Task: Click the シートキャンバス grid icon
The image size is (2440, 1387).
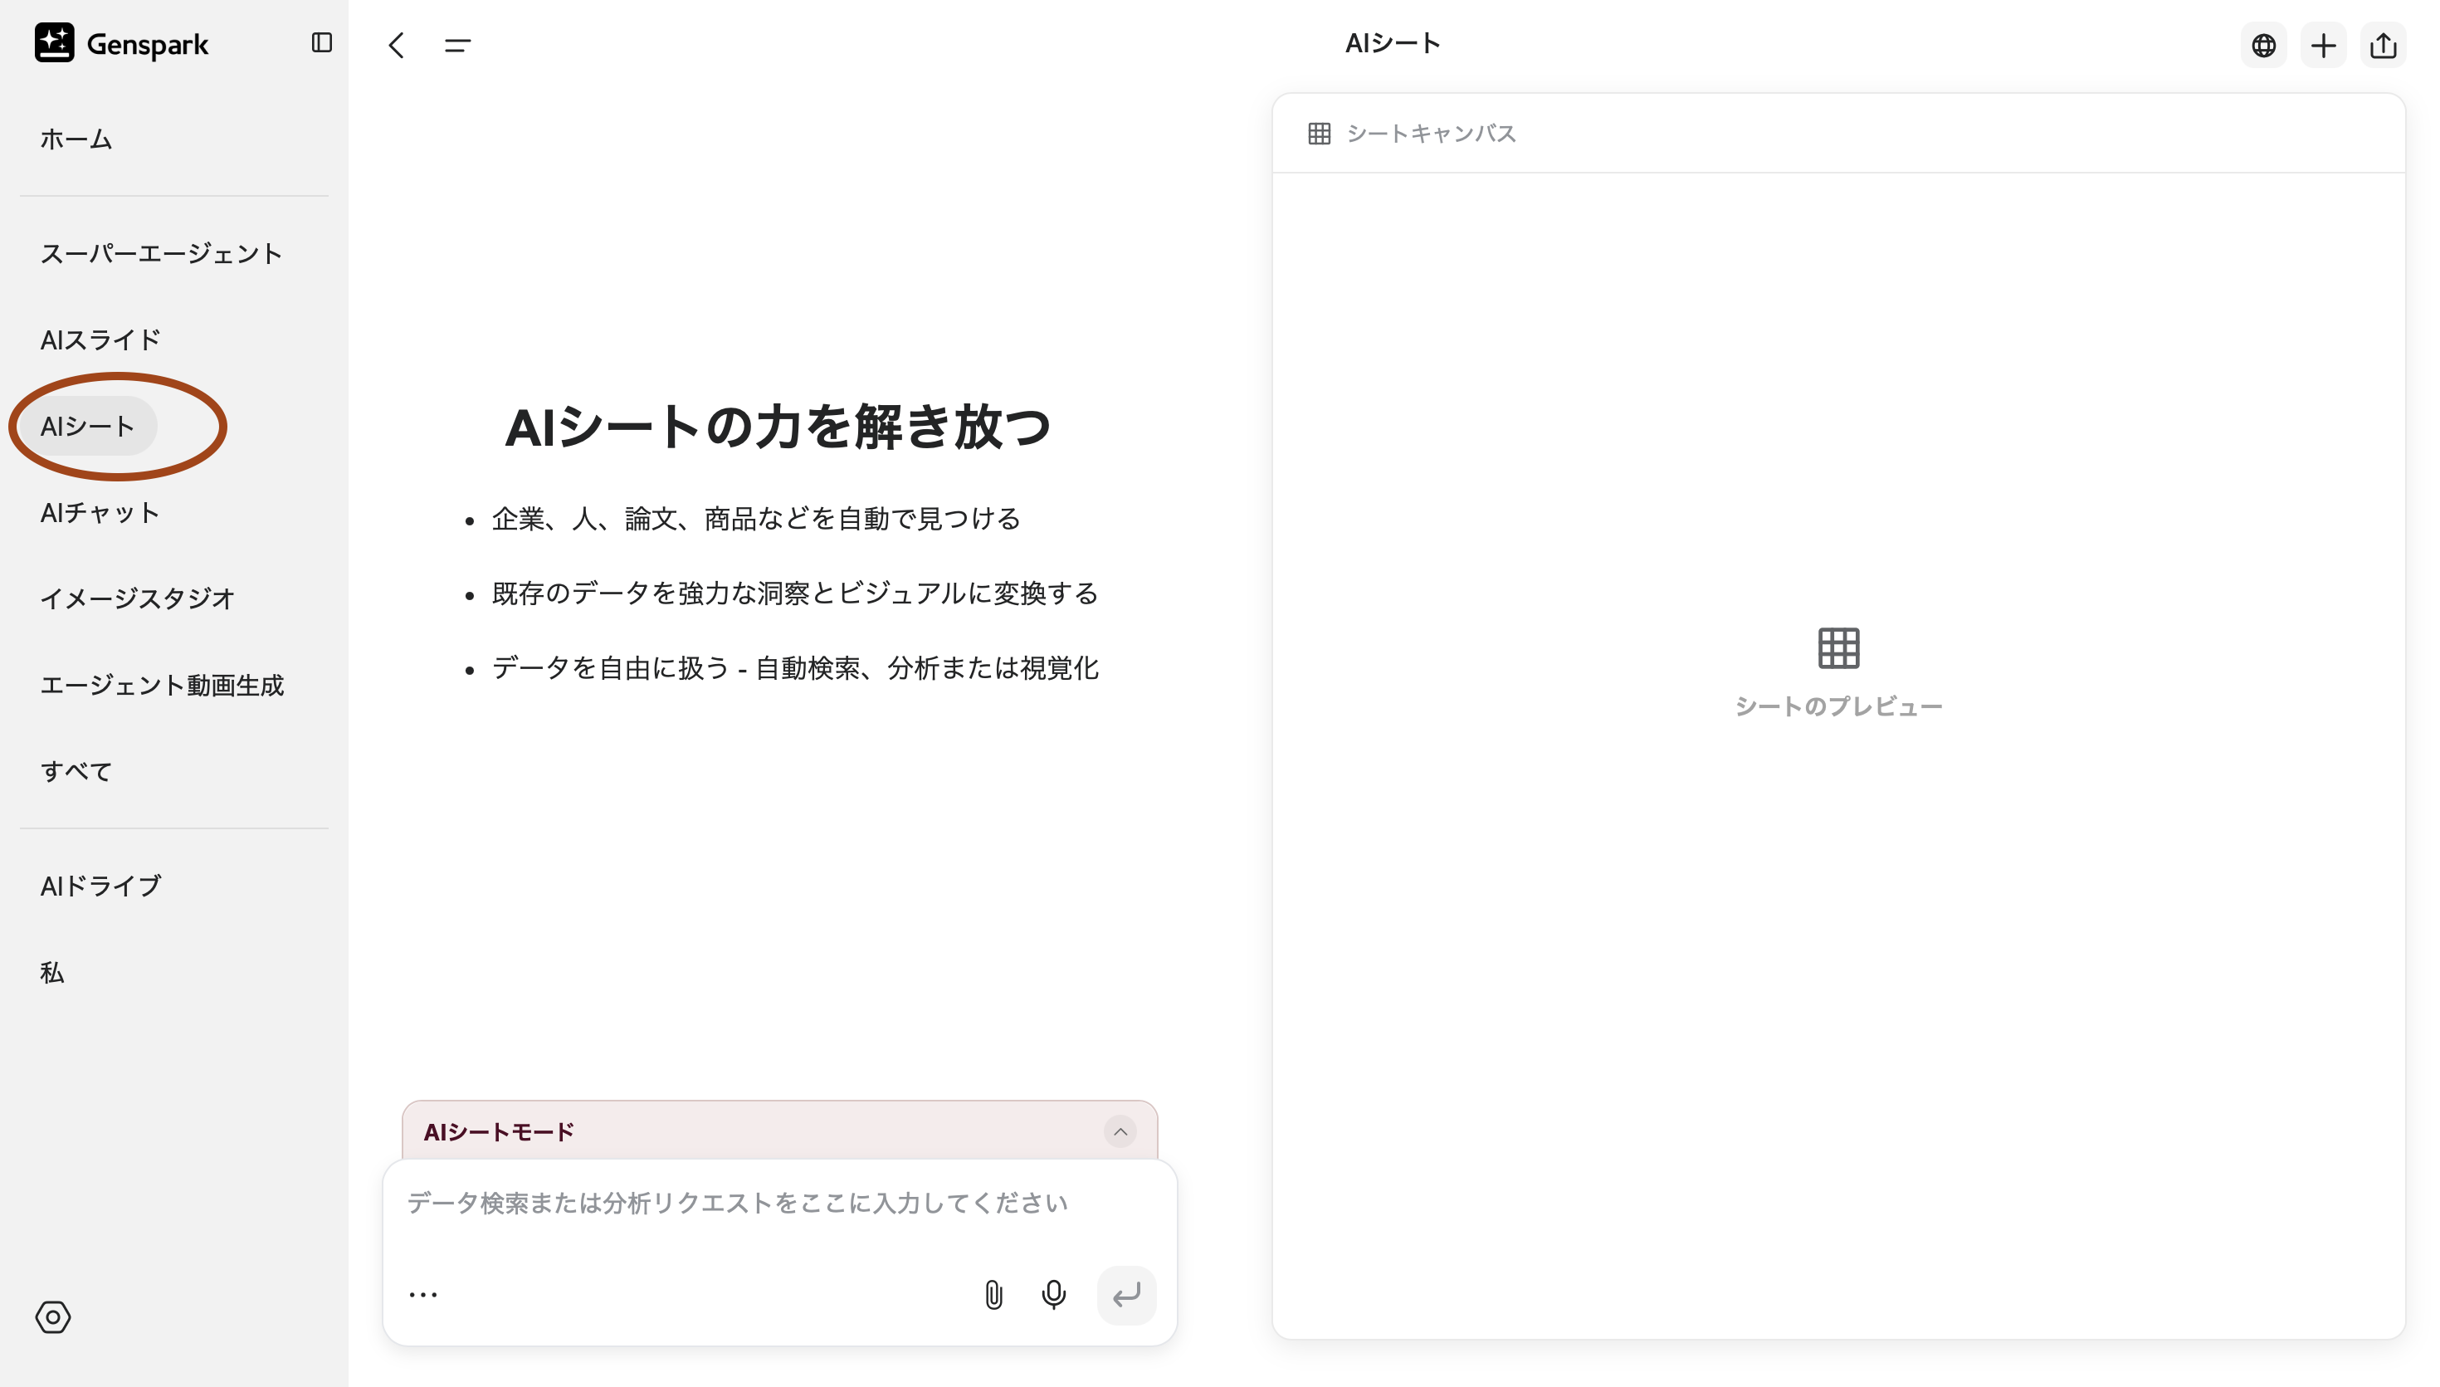Action: point(1319,134)
